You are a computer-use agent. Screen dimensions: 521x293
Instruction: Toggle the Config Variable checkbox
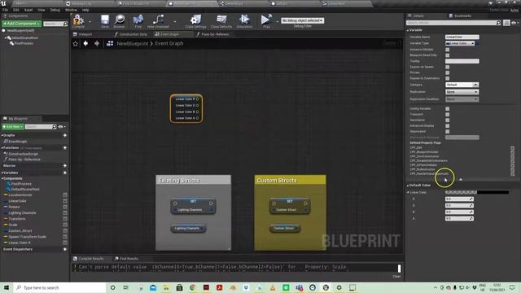(447, 108)
